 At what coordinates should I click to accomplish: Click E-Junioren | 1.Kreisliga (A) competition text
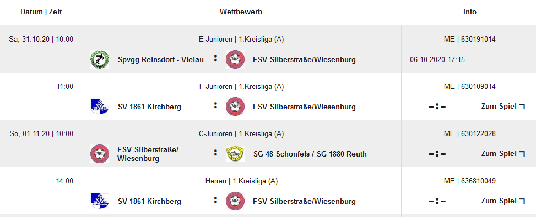(241, 39)
